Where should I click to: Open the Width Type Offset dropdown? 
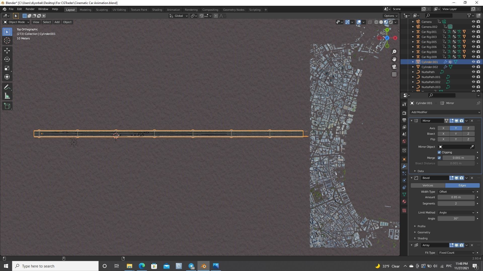(x=456, y=192)
